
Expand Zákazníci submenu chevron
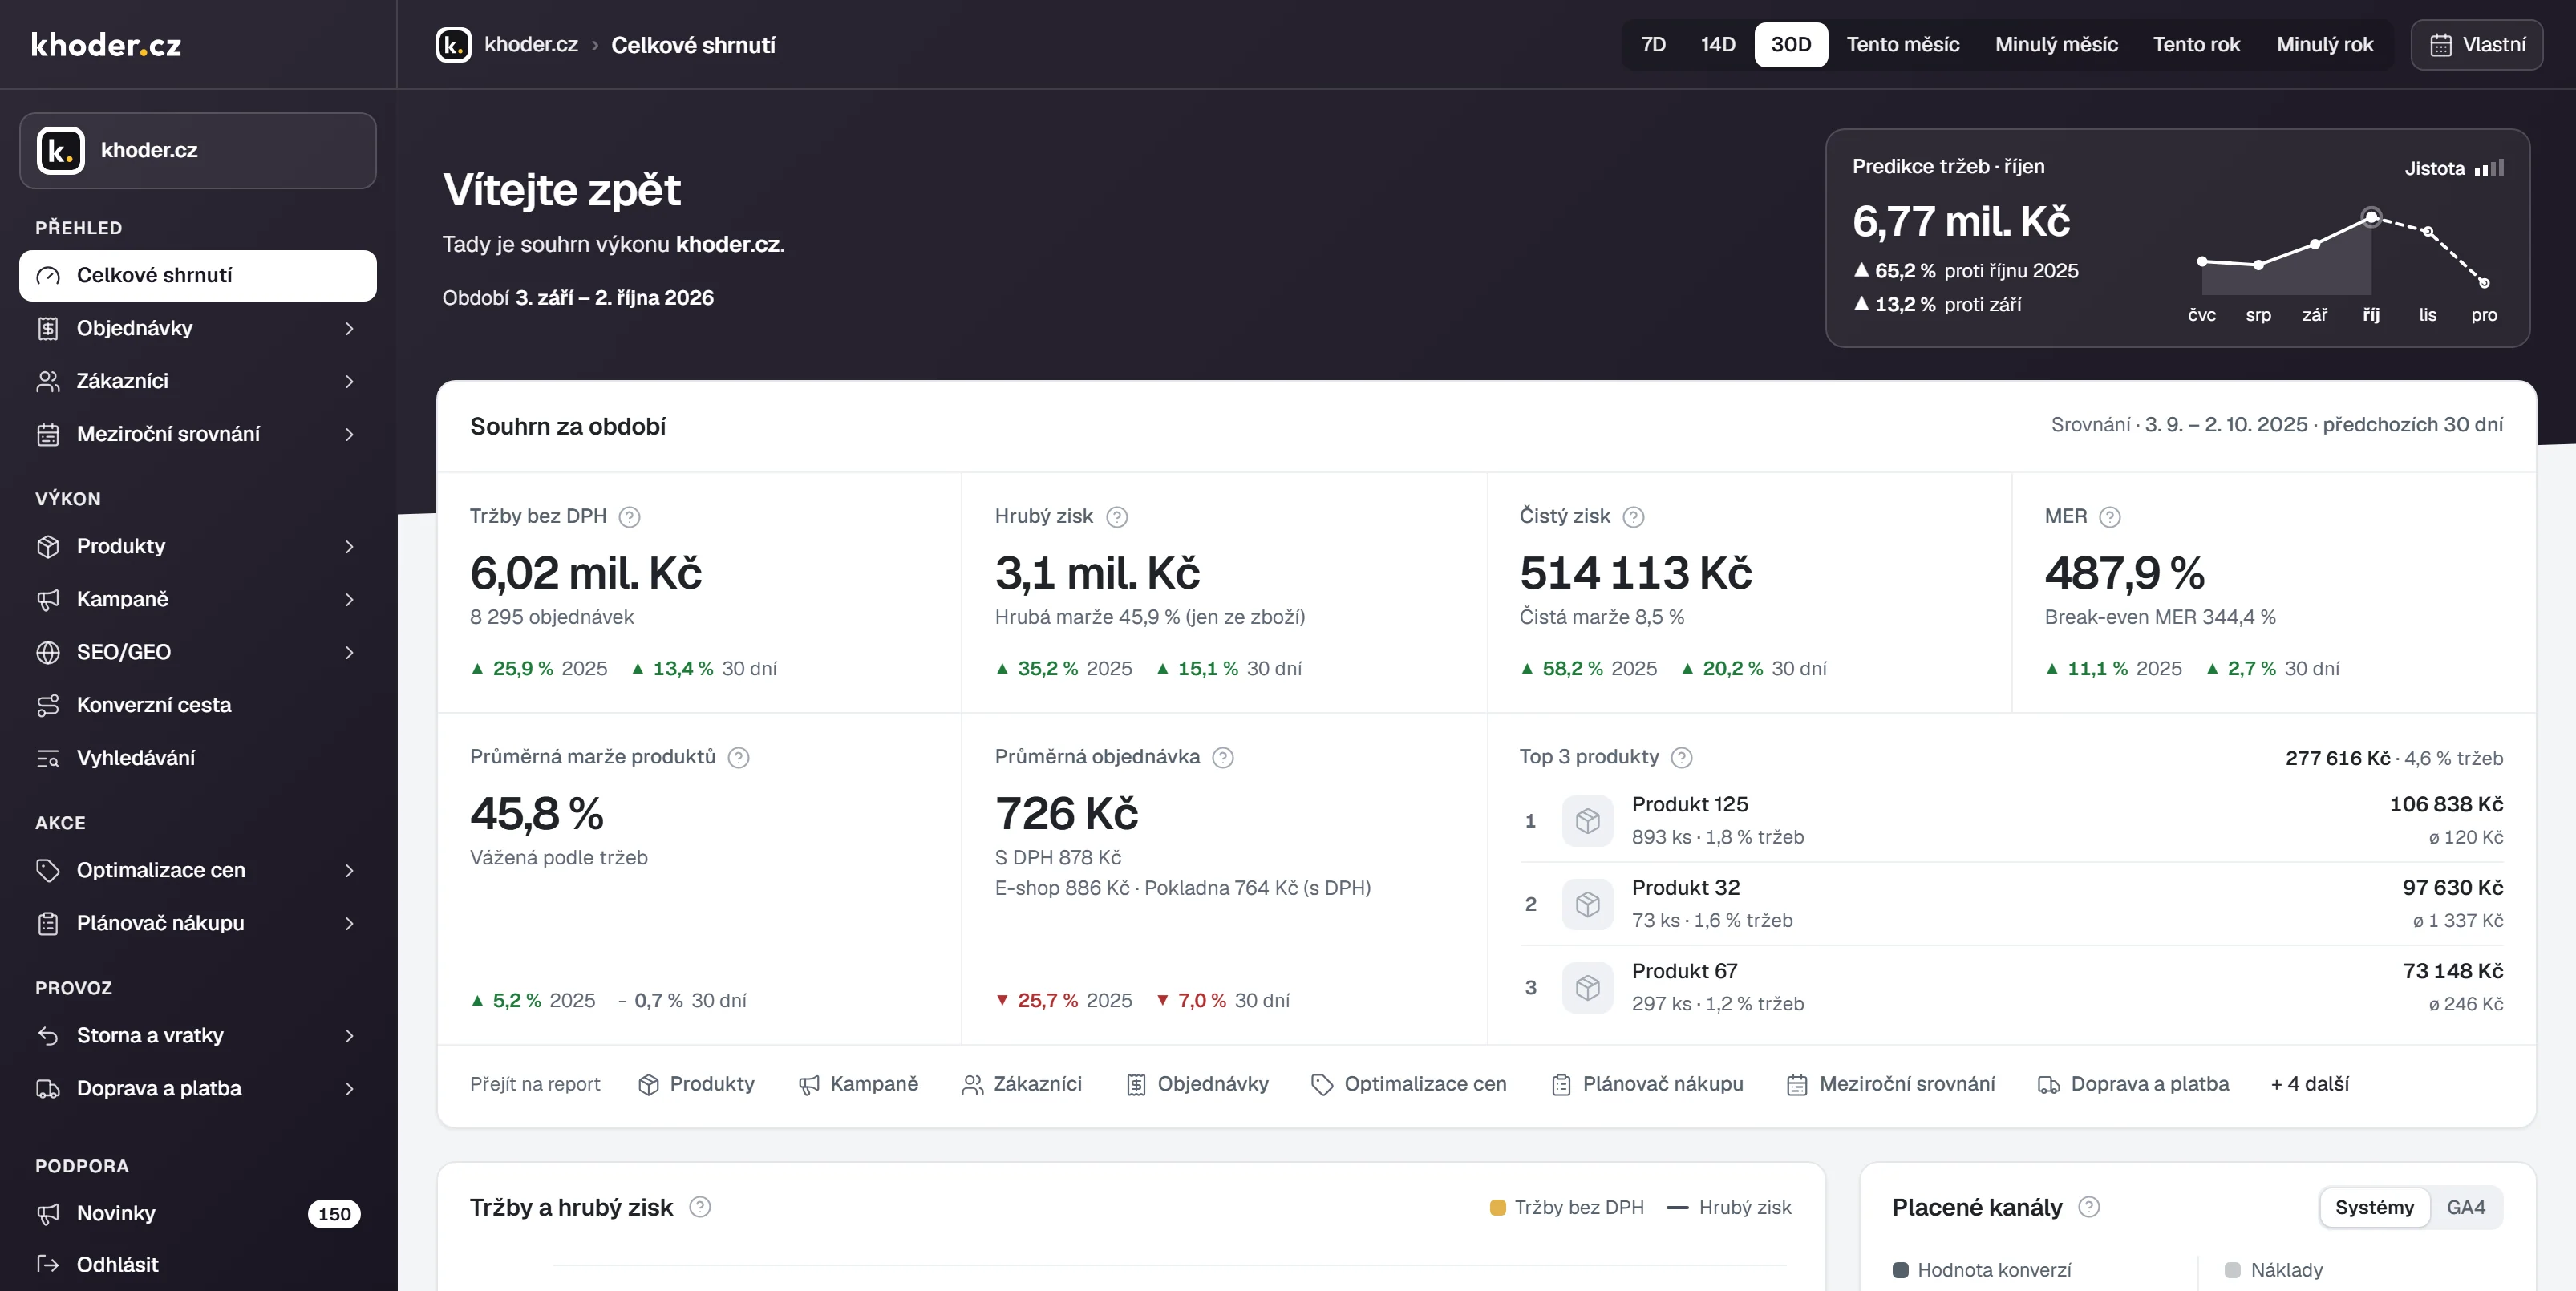(x=349, y=381)
